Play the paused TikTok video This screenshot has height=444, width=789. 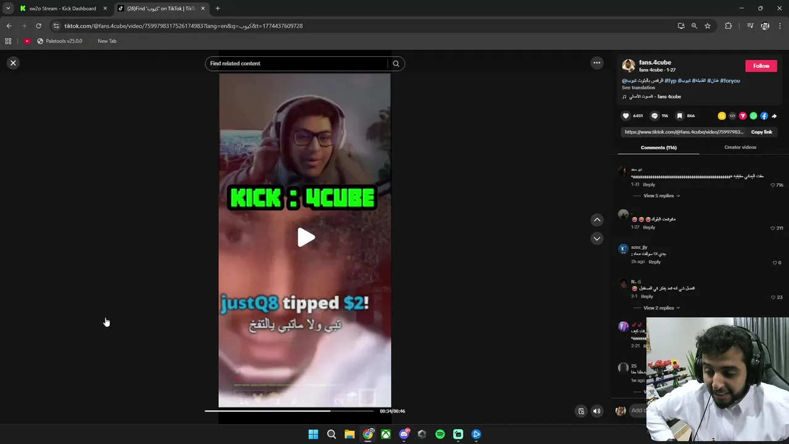(306, 237)
